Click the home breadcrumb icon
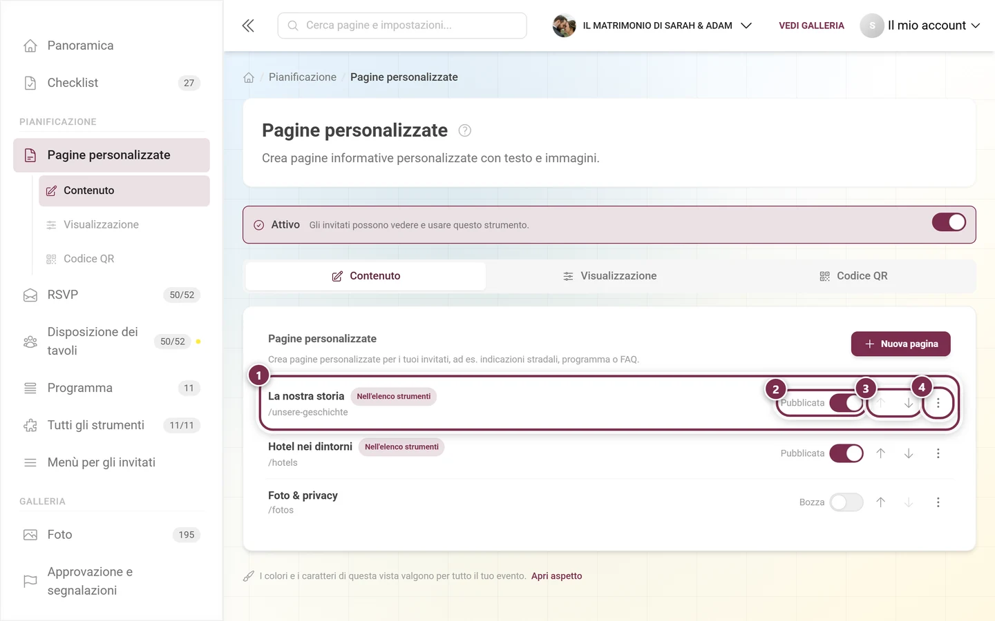Screen dimensions: 995x621 (x=249, y=77)
